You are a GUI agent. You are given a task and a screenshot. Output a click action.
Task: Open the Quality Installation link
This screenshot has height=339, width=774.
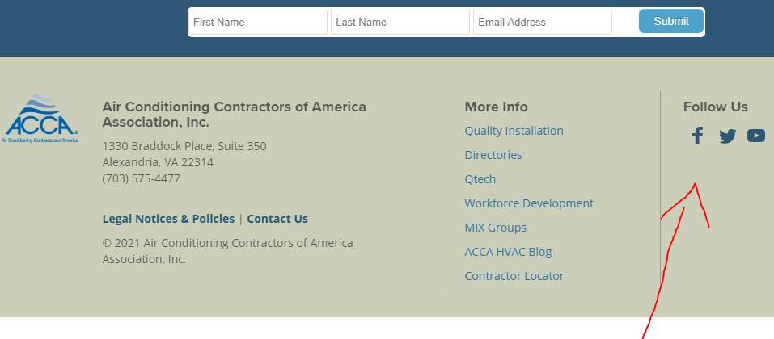[514, 131]
